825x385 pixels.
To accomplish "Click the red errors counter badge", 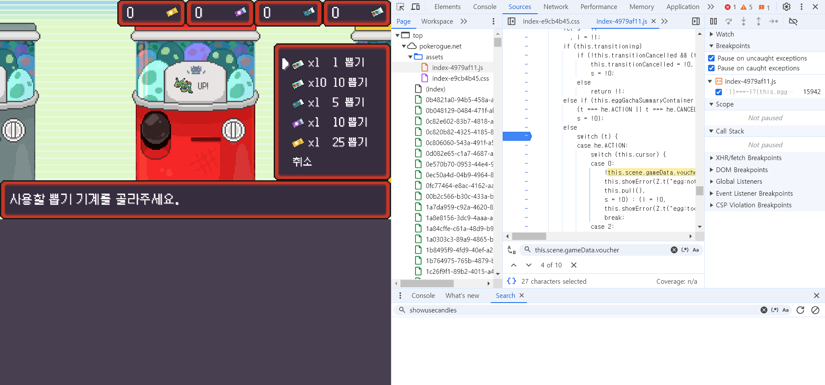I will pyautogui.click(x=730, y=7).
